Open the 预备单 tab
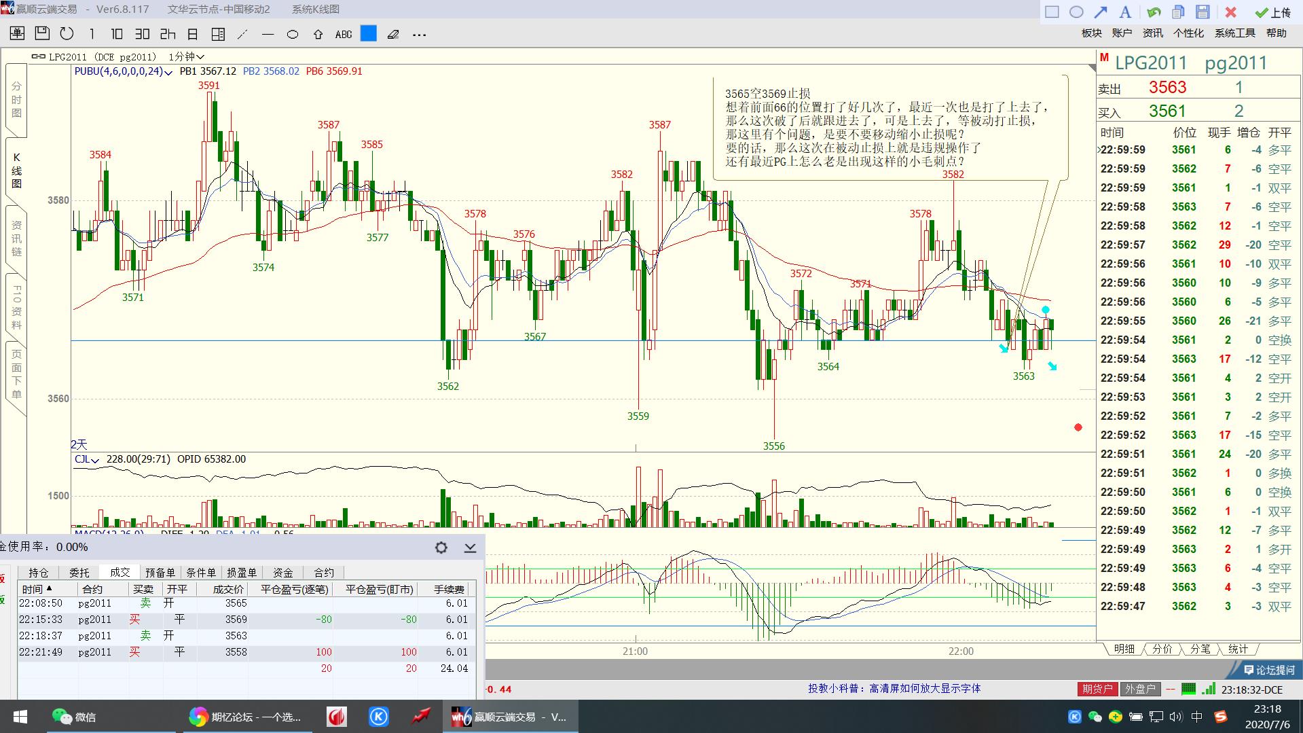The width and height of the screenshot is (1303, 733). tap(160, 573)
